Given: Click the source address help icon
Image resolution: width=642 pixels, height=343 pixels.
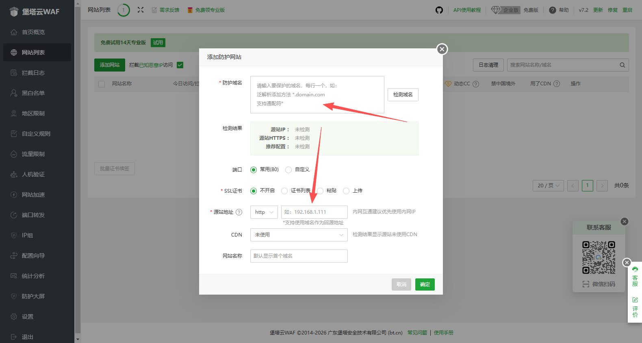Looking at the screenshot, I should pyautogui.click(x=239, y=212).
